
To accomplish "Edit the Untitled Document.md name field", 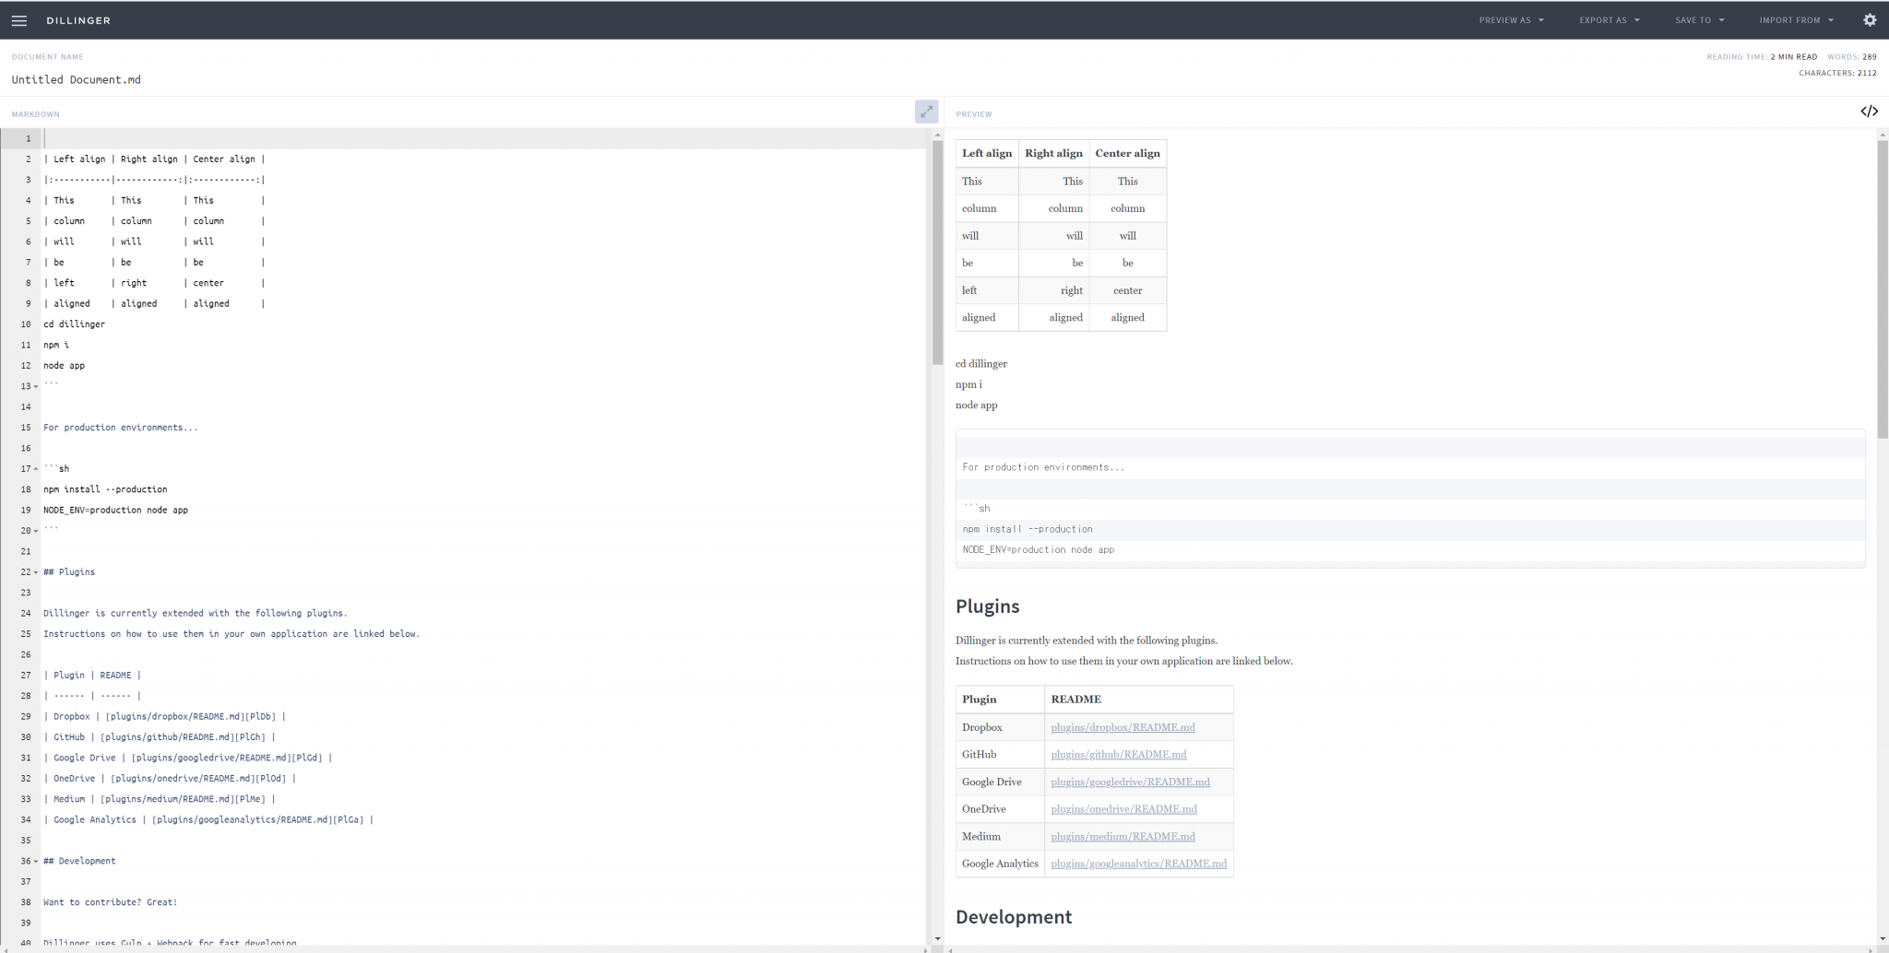I will point(77,80).
